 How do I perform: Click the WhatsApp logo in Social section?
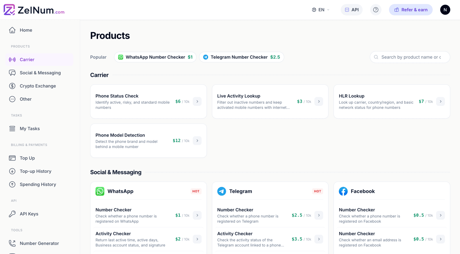click(100, 191)
